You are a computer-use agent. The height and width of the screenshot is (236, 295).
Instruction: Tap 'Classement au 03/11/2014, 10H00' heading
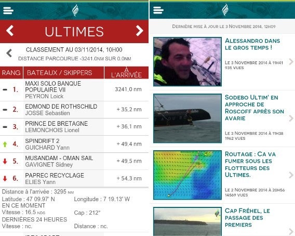pyautogui.click(x=74, y=50)
